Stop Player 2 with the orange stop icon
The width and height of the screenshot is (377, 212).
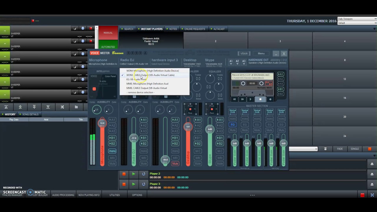pos(124,174)
